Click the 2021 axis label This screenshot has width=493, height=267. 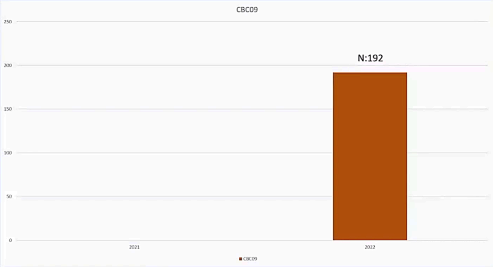(134, 247)
